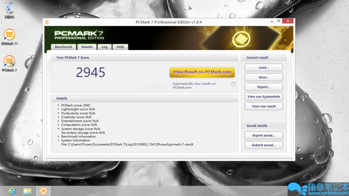Select the Secondary storage score: N/A line
Viewport: 349px width, 196px height.
click(x=83, y=133)
